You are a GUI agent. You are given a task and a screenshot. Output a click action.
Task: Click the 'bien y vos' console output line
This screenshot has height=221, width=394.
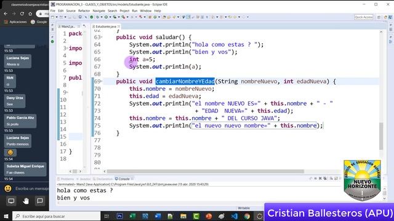click(x=73, y=198)
